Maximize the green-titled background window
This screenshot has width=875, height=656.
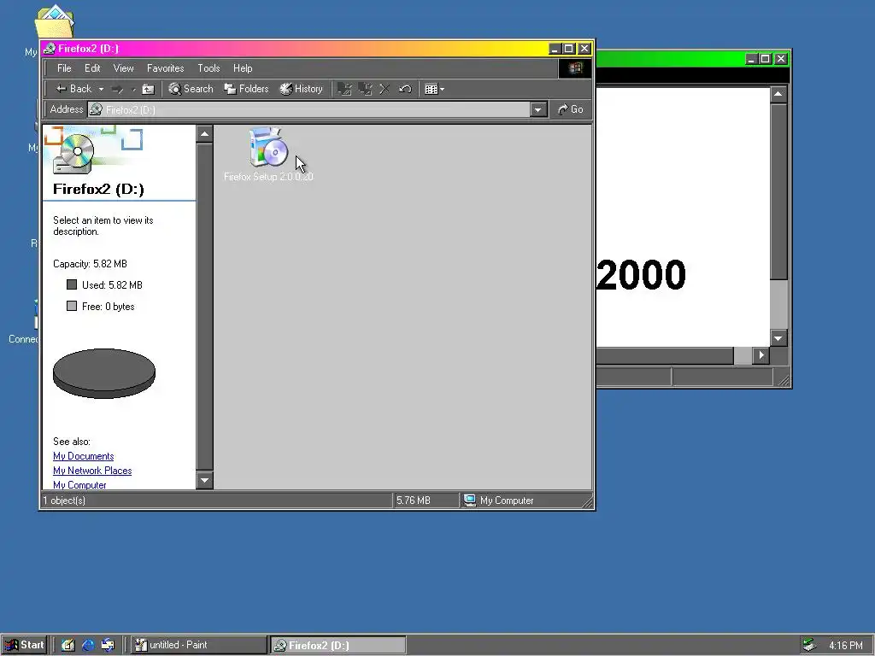pos(766,59)
